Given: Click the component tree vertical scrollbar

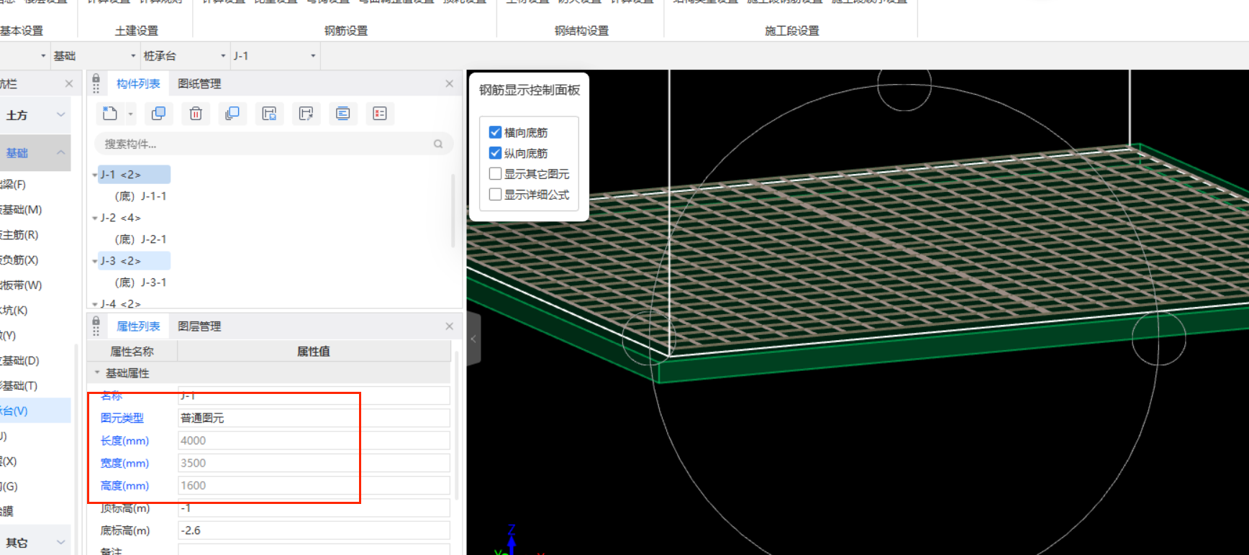Looking at the screenshot, I should [x=453, y=210].
